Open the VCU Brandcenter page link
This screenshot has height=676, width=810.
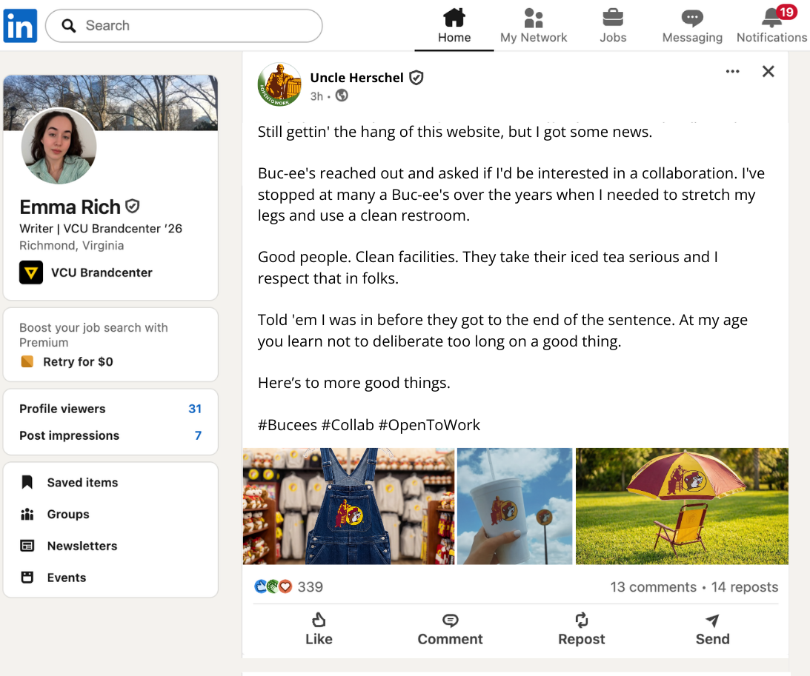click(102, 272)
